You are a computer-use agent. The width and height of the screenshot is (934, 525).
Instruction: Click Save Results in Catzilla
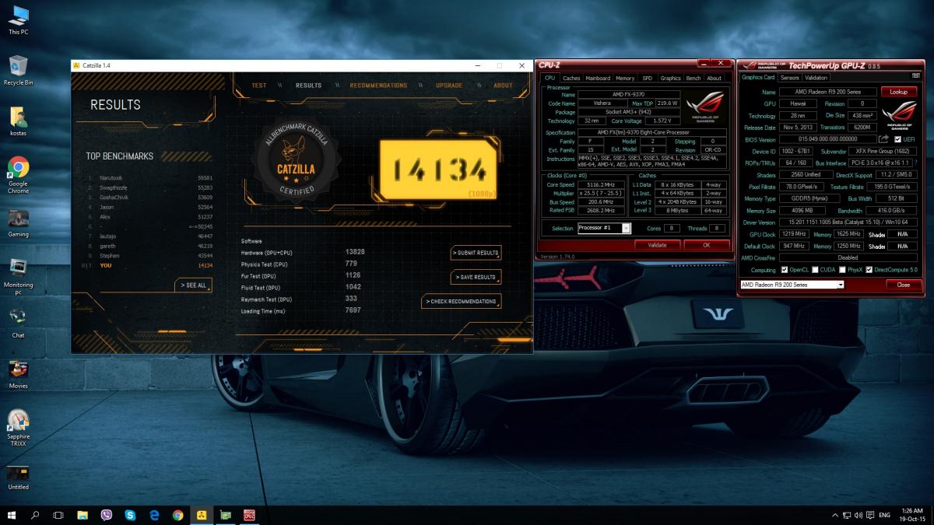pyautogui.click(x=476, y=277)
